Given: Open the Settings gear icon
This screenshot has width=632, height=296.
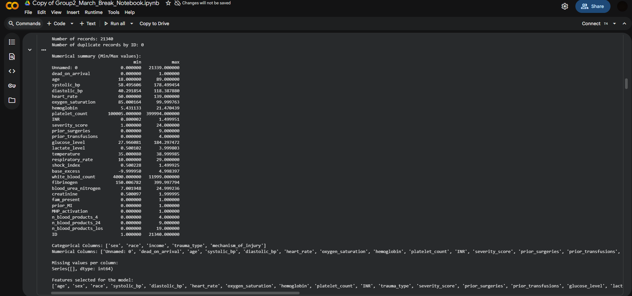Looking at the screenshot, I should (x=565, y=6).
